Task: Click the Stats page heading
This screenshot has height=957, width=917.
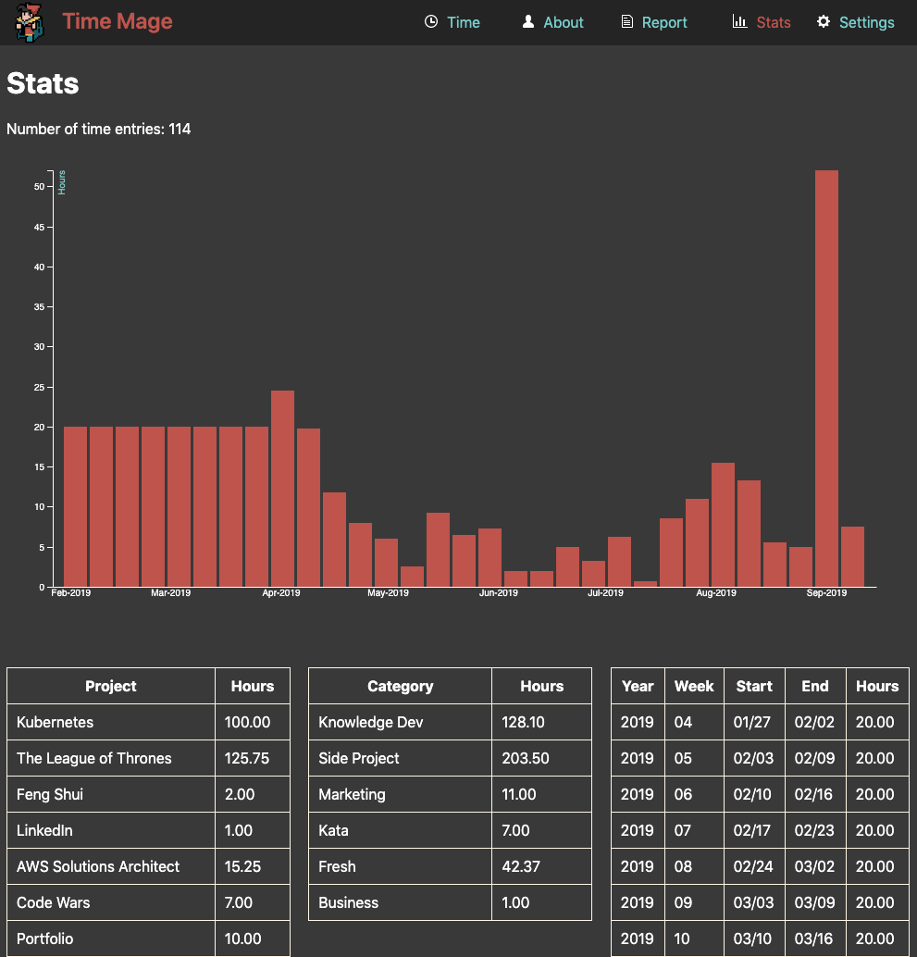Action: point(43,83)
